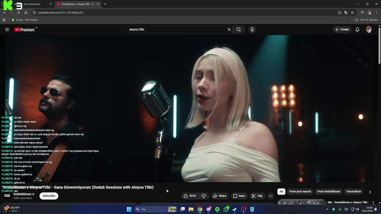This screenshot has width=381, height=214.
Task: Open clock showing 03:58 9.01.2026
Action: click(367, 209)
